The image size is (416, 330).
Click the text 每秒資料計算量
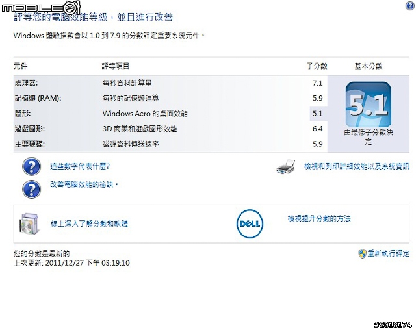point(127,83)
